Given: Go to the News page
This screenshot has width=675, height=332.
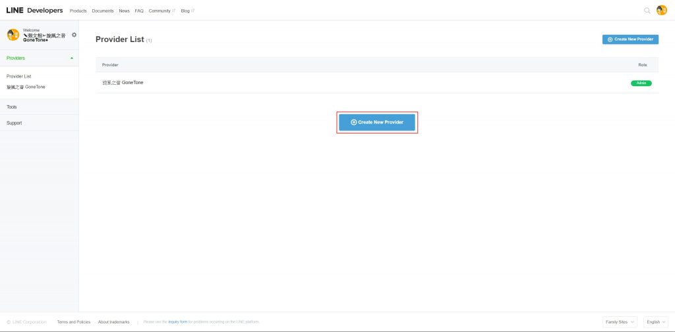Looking at the screenshot, I should coord(124,11).
